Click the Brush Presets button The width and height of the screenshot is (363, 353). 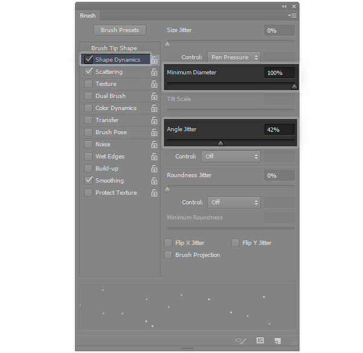pyautogui.click(x=120, y=30)
